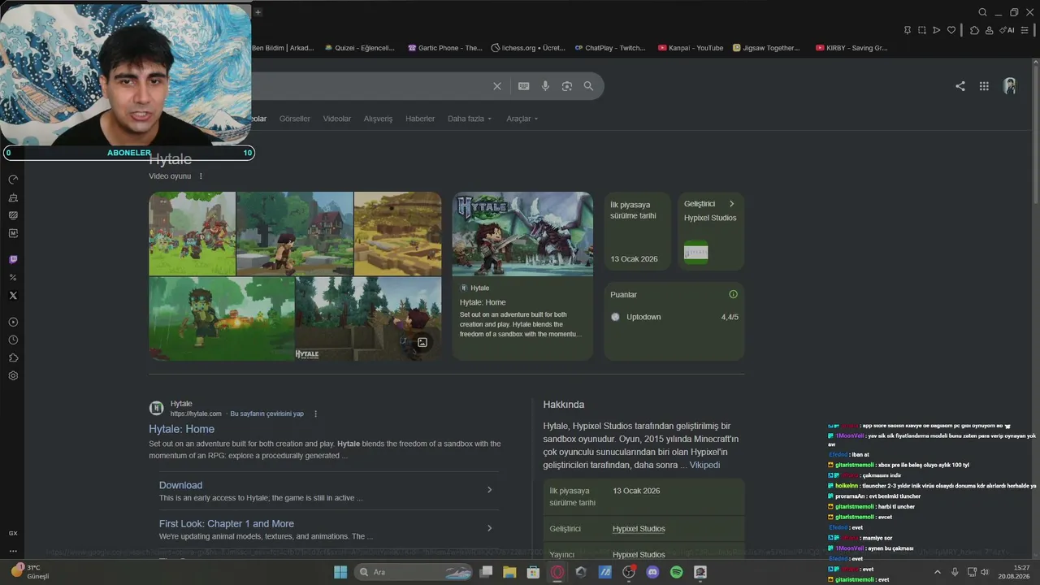Click the Windows taskbar search box
1040x585 pixels.
[x=413, y=572]
